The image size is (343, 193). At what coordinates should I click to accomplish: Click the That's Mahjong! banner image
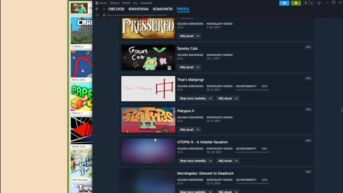point(148,89)
